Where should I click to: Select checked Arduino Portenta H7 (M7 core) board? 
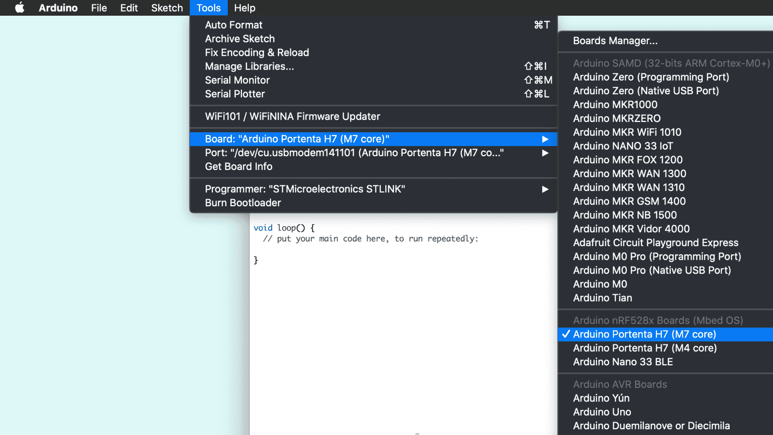coord(644,334)
